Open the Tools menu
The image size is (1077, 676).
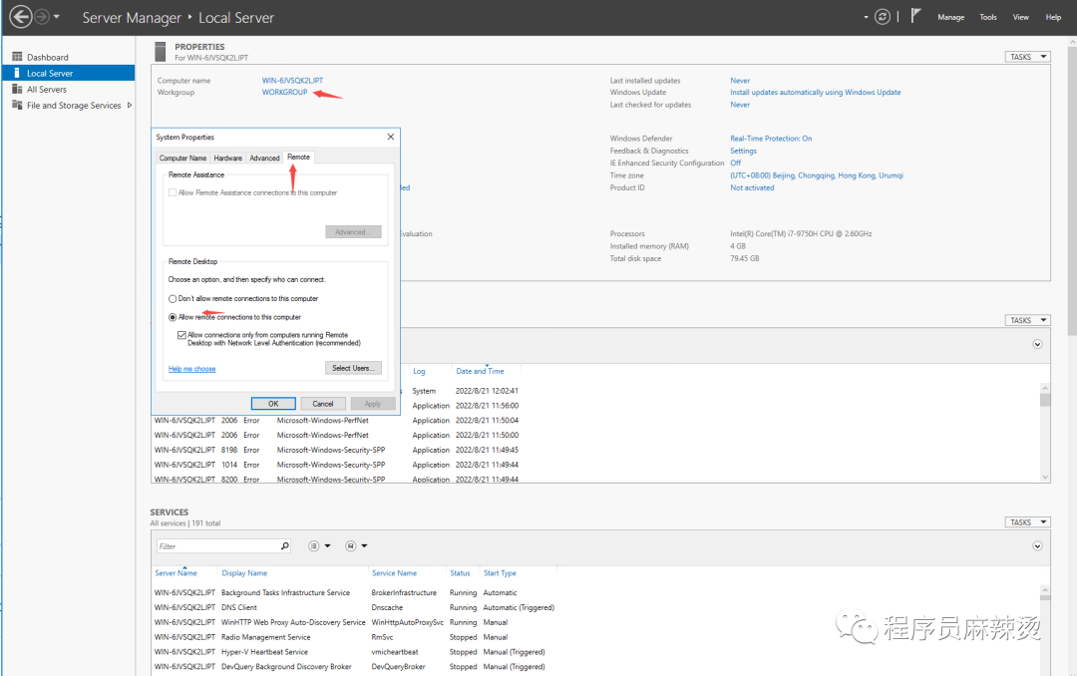987,17
